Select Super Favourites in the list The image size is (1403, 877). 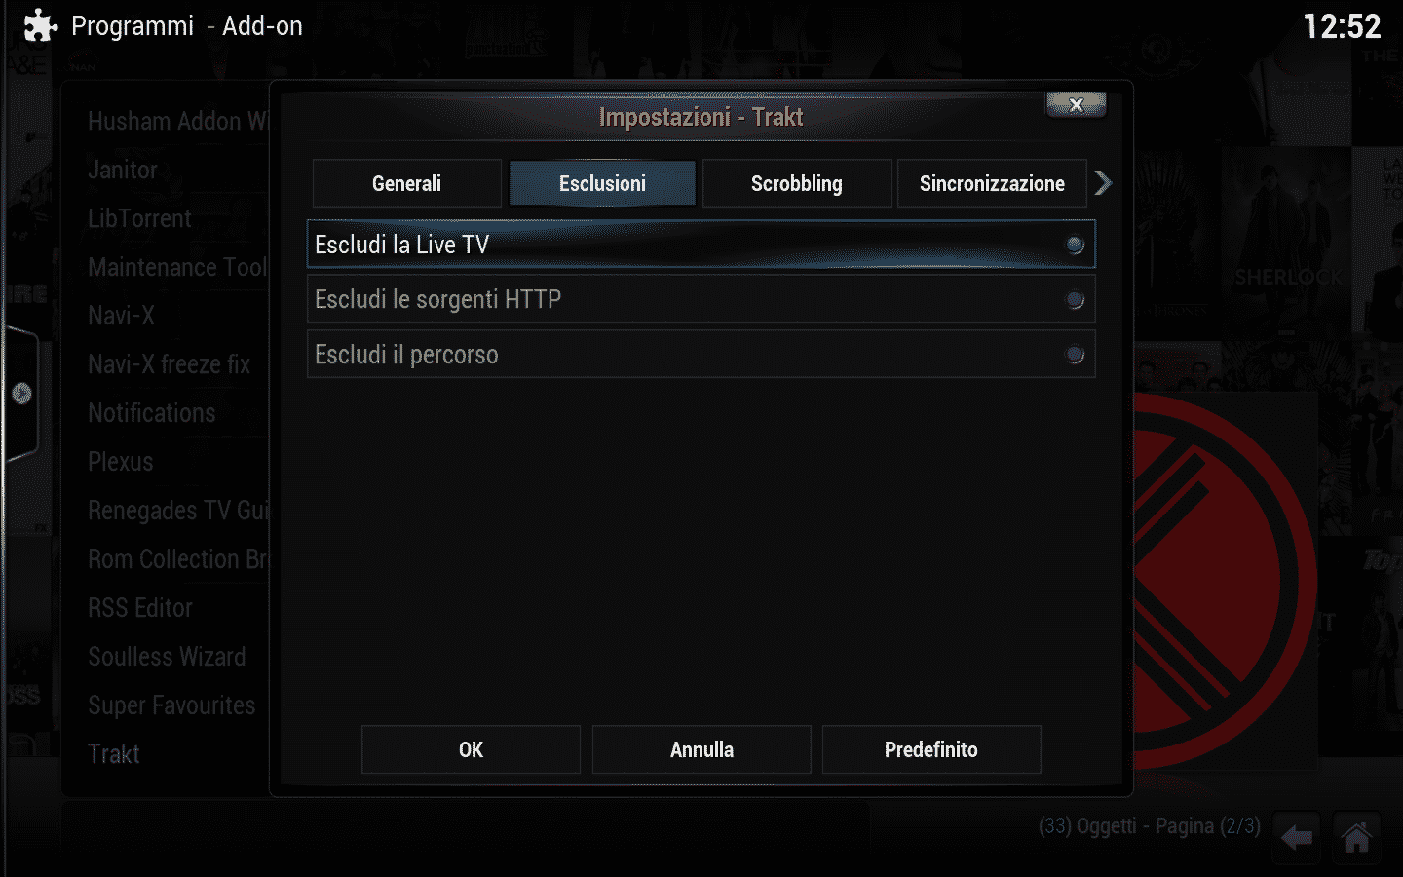point(171,705)
